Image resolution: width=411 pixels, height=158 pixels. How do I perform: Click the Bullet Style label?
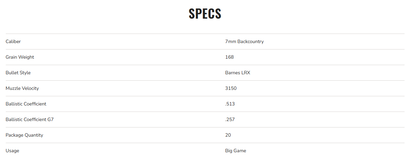[x=18, y=73]
